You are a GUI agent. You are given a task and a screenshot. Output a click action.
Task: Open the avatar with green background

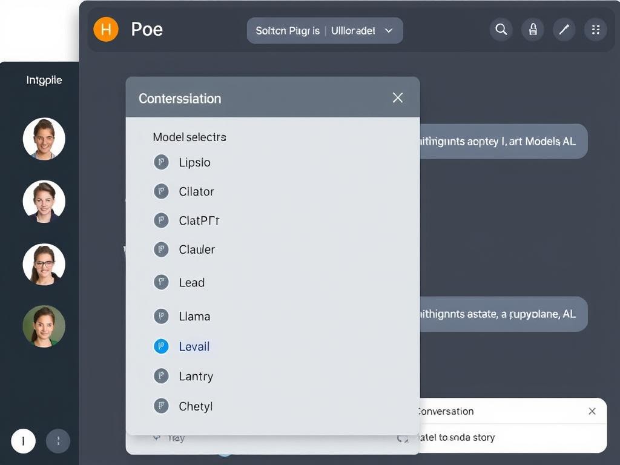tap(44, 326)
